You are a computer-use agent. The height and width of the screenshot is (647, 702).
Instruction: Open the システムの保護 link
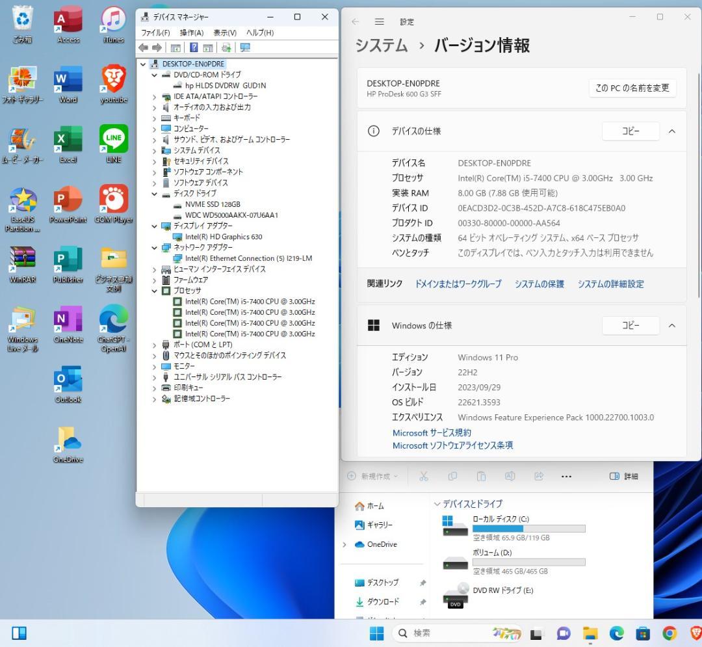click(x=538, y=284)
